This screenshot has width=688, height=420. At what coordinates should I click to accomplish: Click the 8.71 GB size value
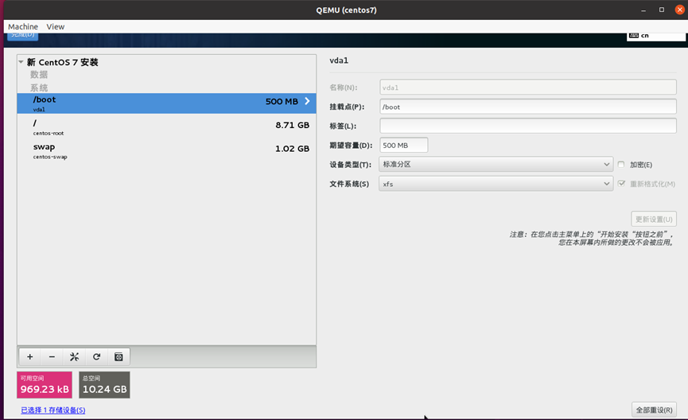pos(292,125)
